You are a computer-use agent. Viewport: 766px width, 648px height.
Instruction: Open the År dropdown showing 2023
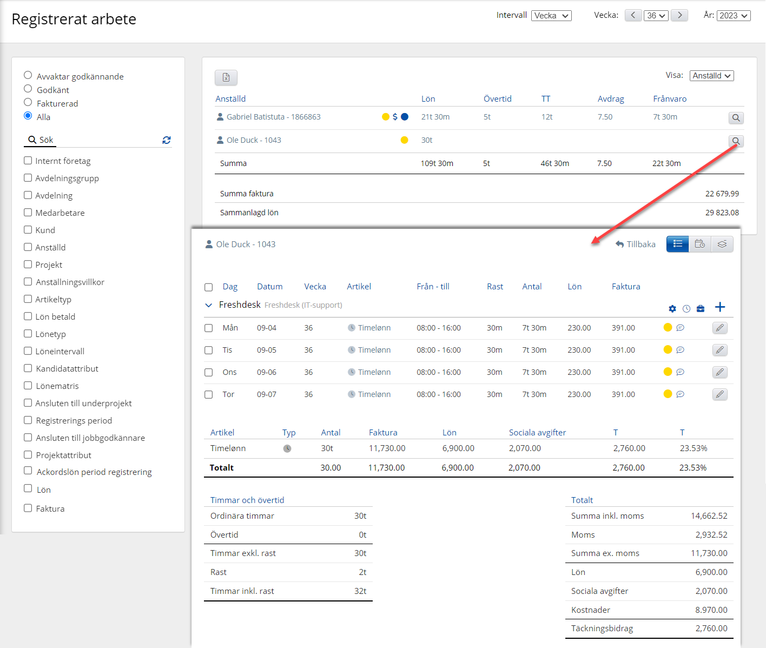click(734, 16)
